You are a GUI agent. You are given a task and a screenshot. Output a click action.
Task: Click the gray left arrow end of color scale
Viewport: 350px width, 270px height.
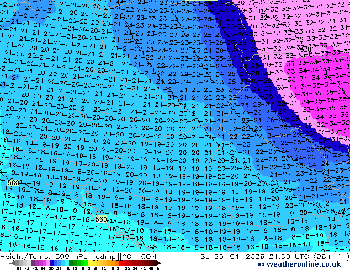pyautogui.click(x=13, y=263)
